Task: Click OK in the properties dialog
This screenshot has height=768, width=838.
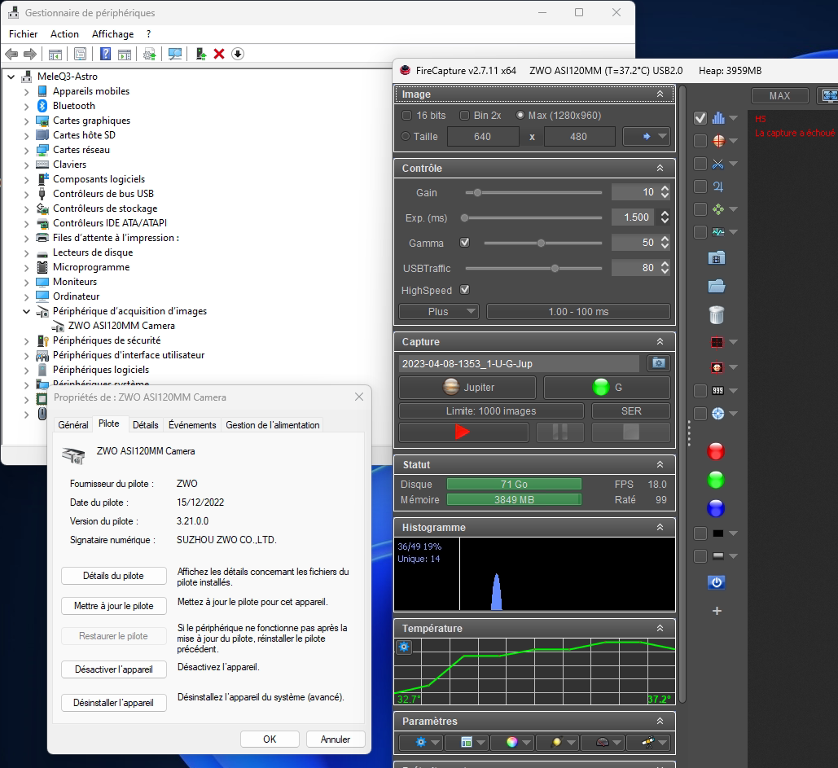Action: [270, 739]
